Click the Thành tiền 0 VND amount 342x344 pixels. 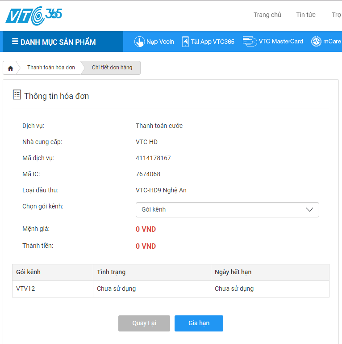pyautogui.click(x=146, y=246)
